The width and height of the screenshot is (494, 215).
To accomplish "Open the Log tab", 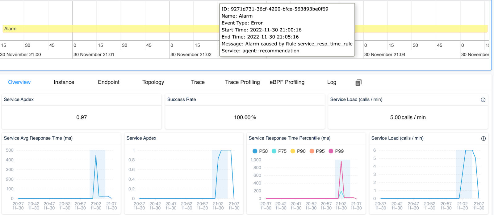I will [x=332, y=82].
